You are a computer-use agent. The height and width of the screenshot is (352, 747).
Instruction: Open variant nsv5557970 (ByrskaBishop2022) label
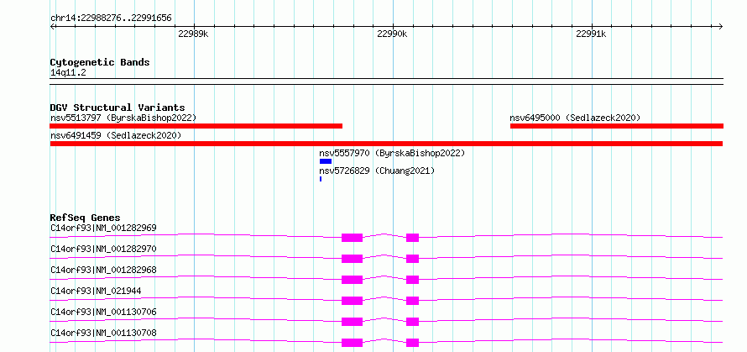click(392, 154)
